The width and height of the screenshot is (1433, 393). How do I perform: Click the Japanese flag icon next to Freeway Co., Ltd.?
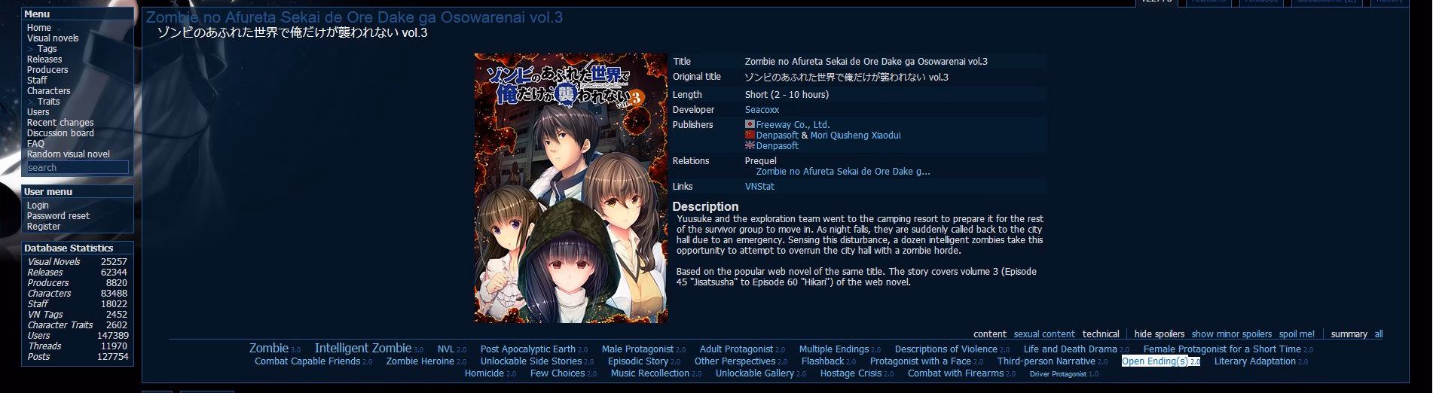pyautogui.click(x=750, y=124)
